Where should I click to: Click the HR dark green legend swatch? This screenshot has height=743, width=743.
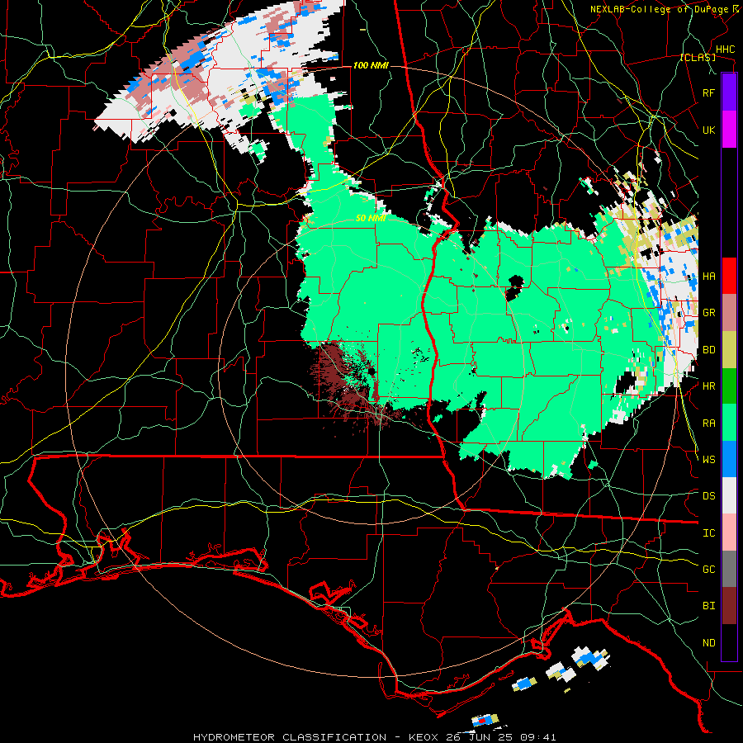[x=729, y=386]
